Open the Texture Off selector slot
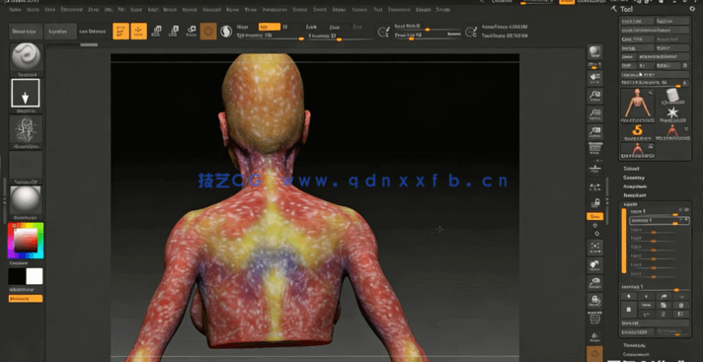 [26, 165]
